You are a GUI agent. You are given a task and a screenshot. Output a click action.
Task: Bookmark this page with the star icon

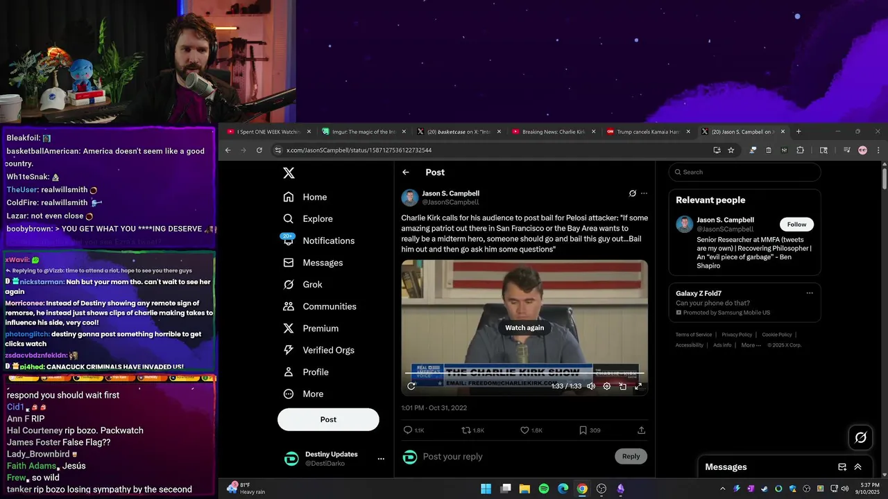[x=731, y=150]
